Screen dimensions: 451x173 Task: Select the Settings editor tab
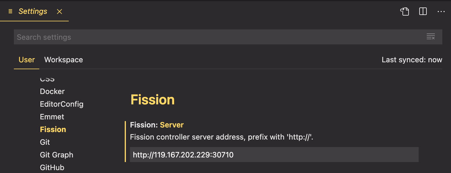click(x=33, y=12)
